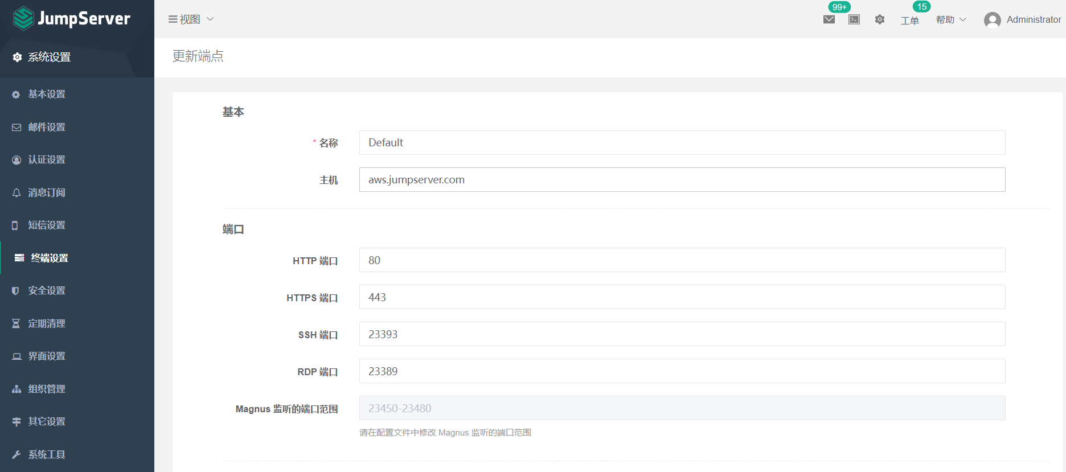Select 消息订阅 message subscription

[x=47, y=192]
